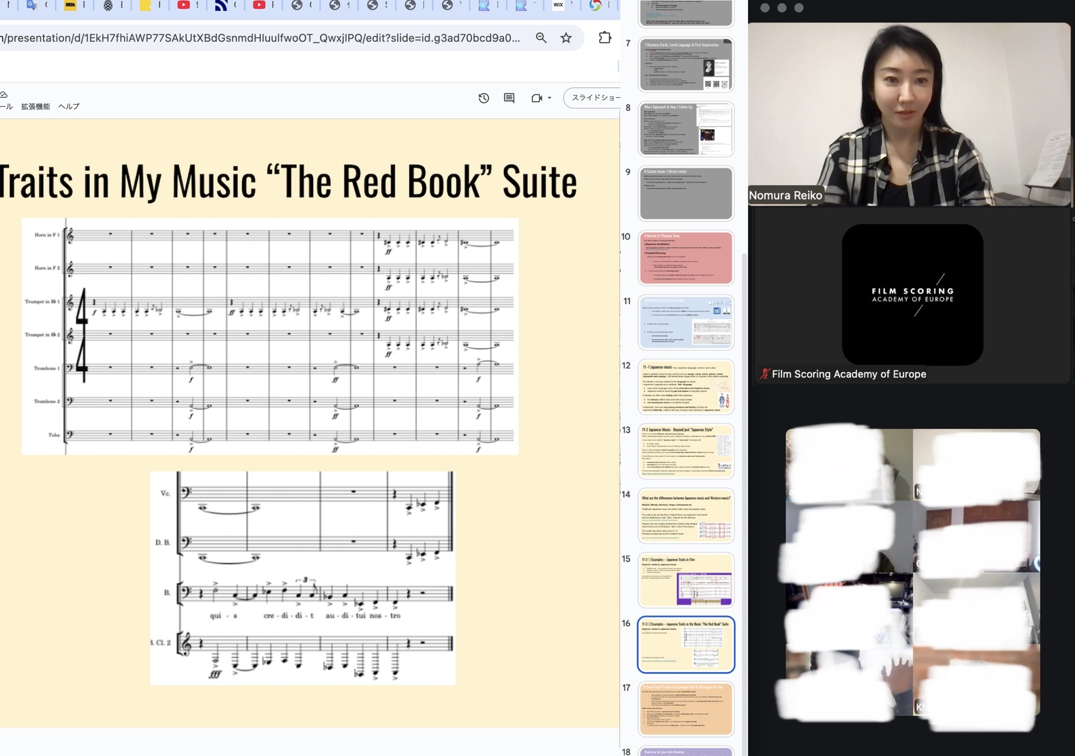This screenshot has height=756, width=1075.
Task: Click the Nomura Reiko video tile
Action: [909, 114]
